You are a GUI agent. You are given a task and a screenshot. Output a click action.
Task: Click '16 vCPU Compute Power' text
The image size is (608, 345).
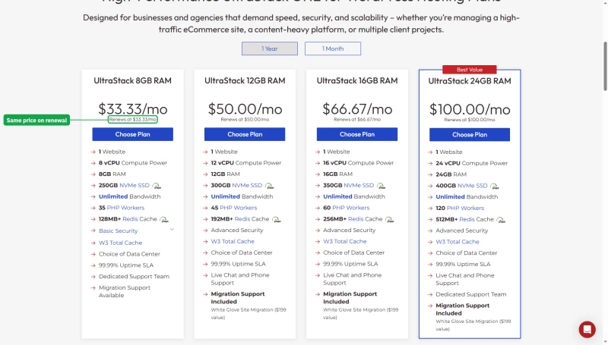358,163
